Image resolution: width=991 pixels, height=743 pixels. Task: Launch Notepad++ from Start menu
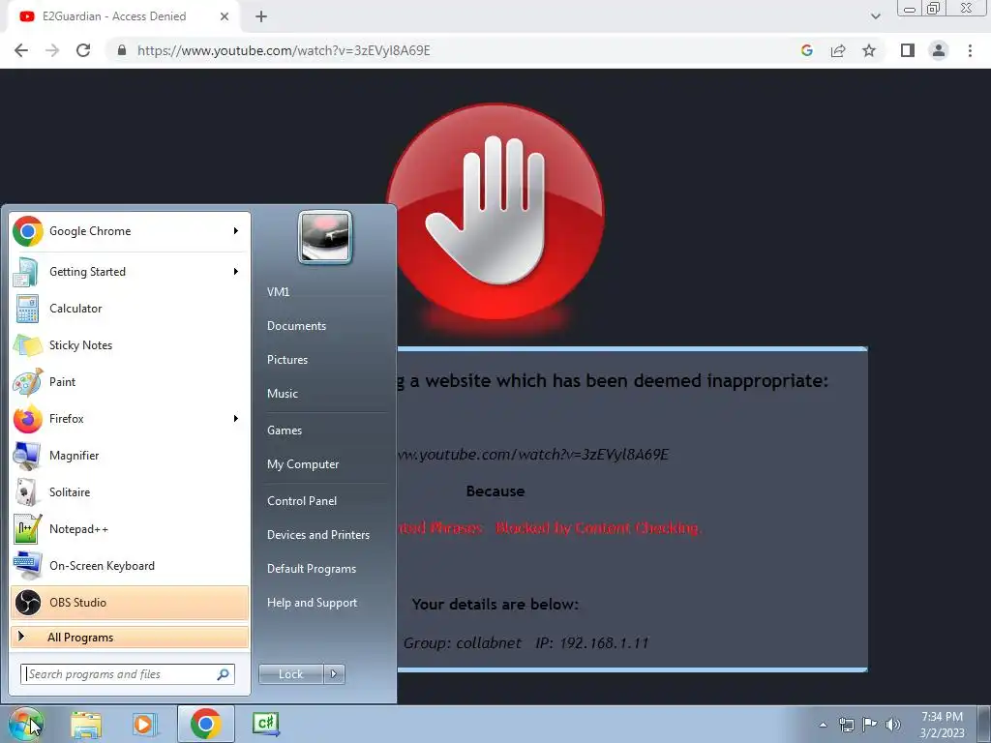click(130, 529)
